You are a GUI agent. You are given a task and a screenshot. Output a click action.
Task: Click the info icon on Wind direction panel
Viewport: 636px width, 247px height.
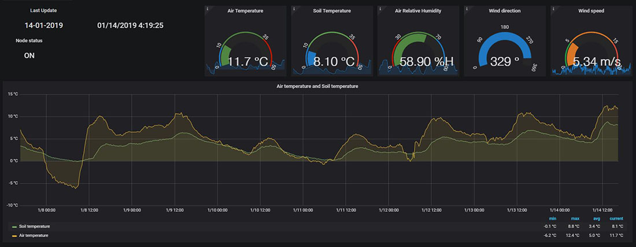click(x=467, y=8)
